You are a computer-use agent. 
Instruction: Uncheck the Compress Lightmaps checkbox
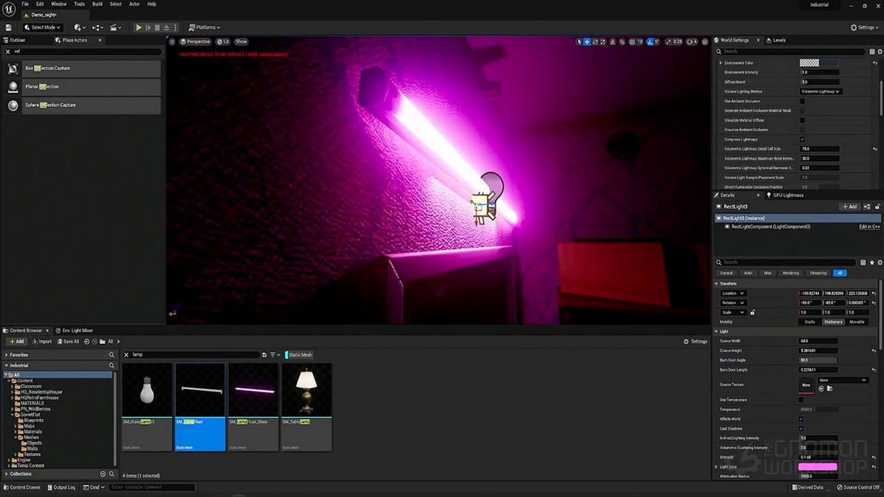coord(802,139)
